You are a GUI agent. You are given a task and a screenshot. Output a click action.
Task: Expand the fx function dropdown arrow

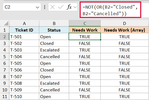coord(75,7)
